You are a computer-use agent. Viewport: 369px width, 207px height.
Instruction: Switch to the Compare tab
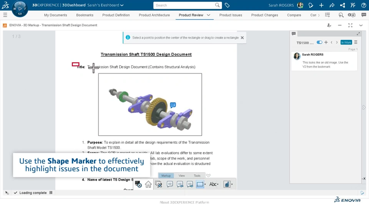tap(294, 15)
